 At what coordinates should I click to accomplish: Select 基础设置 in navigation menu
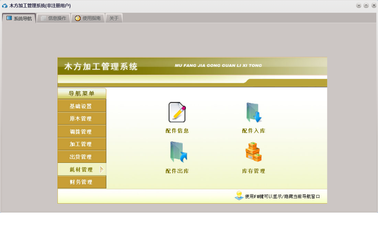pos(82,106)
